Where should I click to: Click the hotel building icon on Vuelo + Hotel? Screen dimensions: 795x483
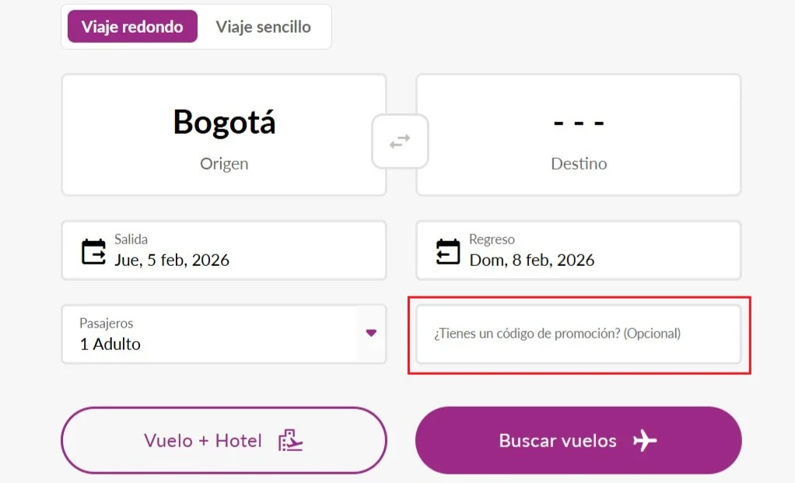292,439
